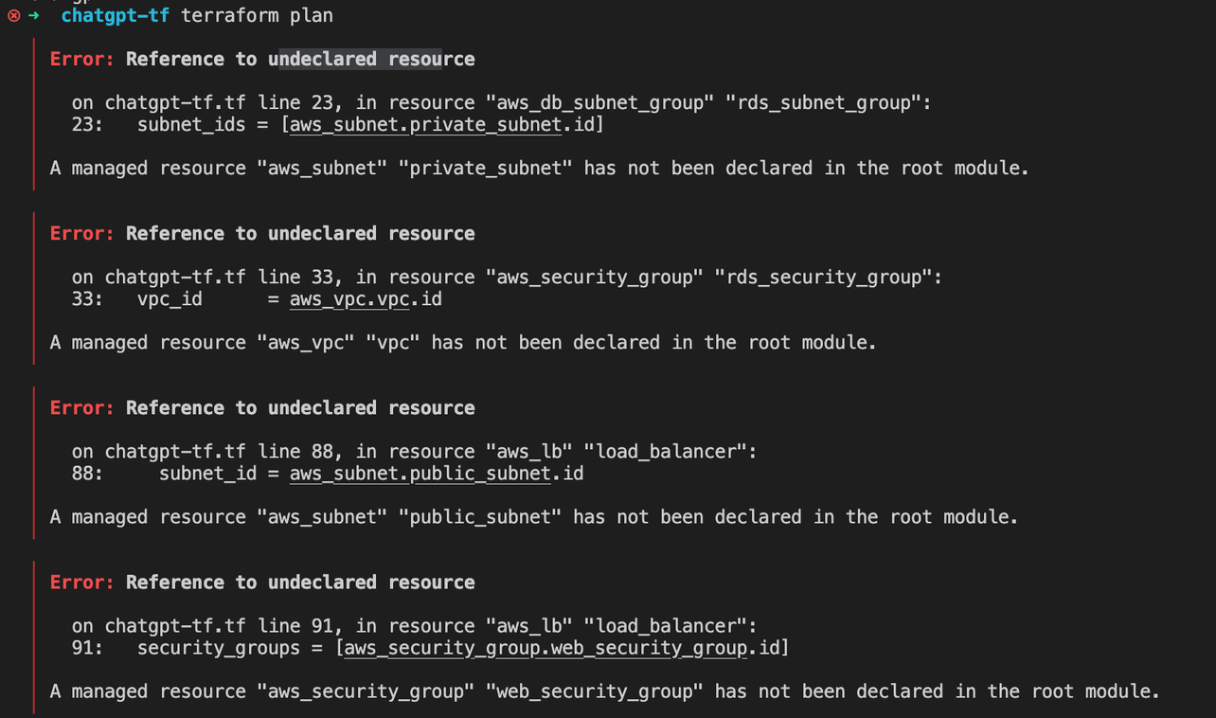Open the underlined aws_subnet.public_subnet reference

pos(420,474)
